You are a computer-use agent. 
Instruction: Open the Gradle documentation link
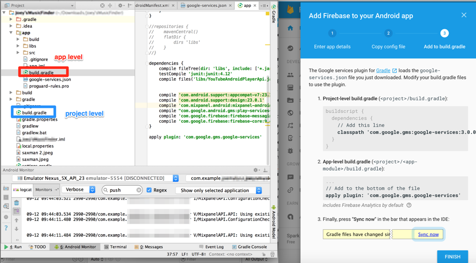click(383, 70)
